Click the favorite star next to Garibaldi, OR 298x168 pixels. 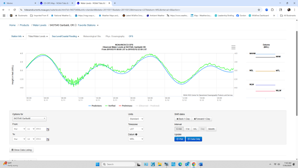click(76, 25)
